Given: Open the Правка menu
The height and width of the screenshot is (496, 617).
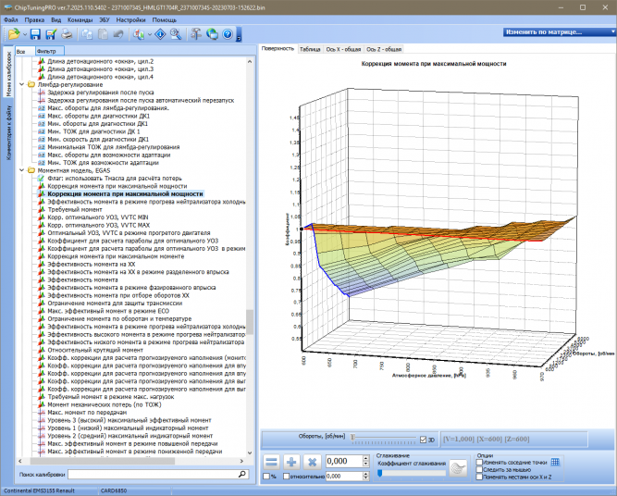Looking at the screenshot, I should [34, 19].
